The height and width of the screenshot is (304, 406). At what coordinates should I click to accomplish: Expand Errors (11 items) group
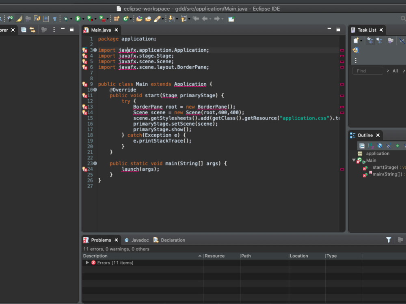(x=87, y=263)
